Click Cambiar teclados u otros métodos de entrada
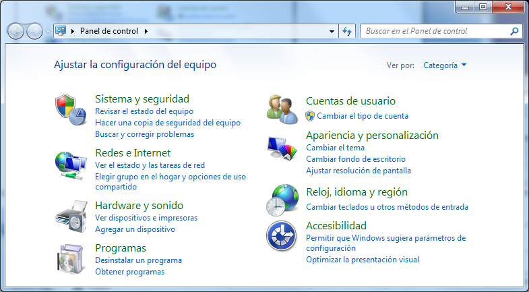The height and width of the screenshot is (292, 529). (387, 207)
